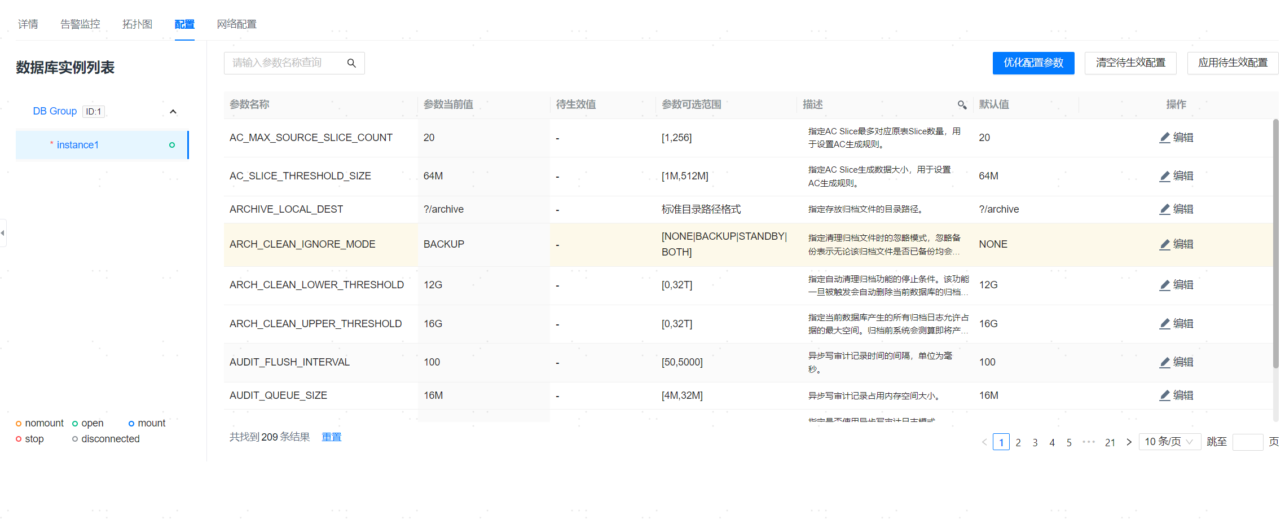Image resolution: width=1285 pixels, height=519 pixels.
Task: Focus the 跳至 page number input
Action: pos(1247,442)
